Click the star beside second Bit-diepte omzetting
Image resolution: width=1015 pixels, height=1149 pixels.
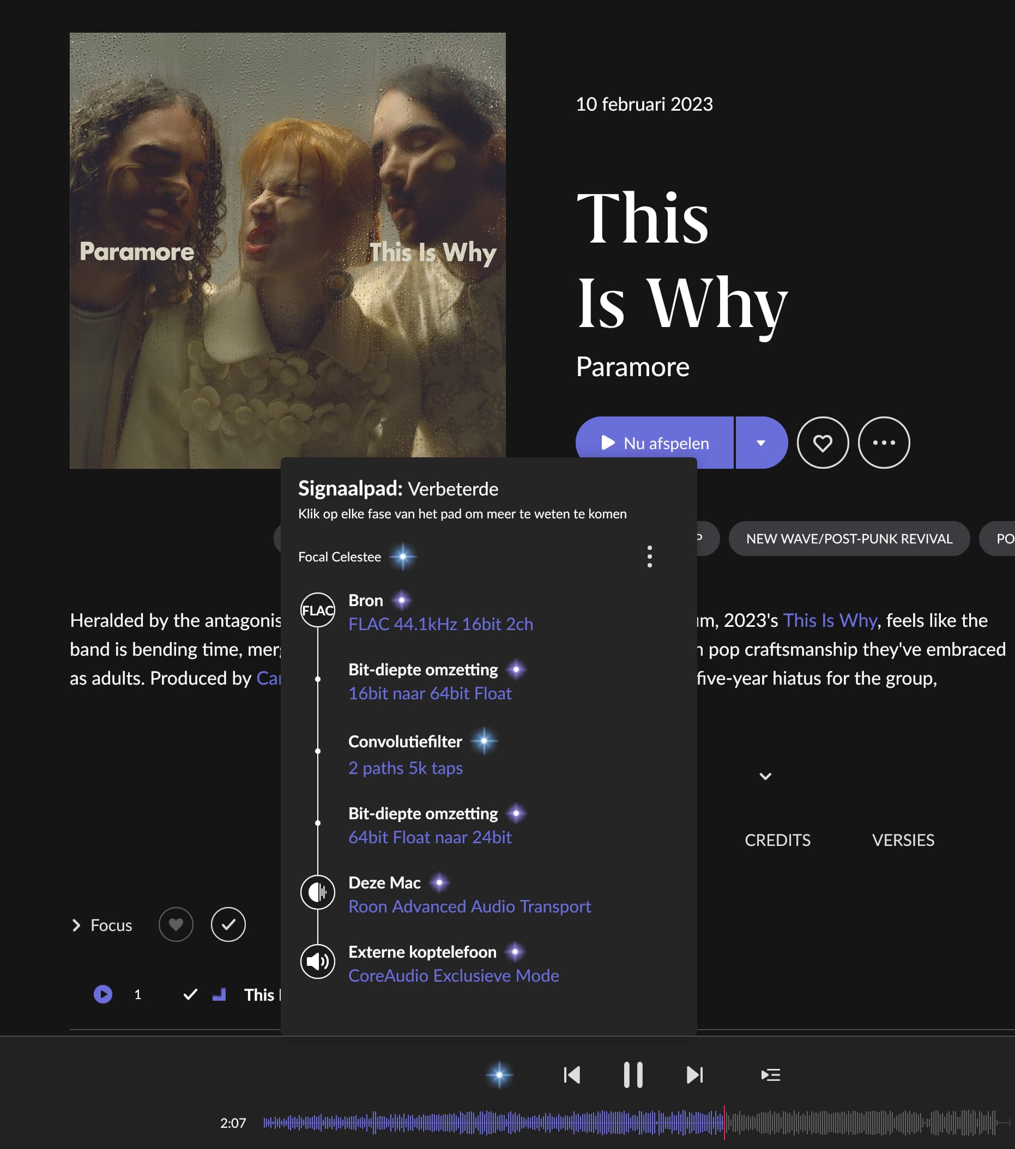click(516, 813)
